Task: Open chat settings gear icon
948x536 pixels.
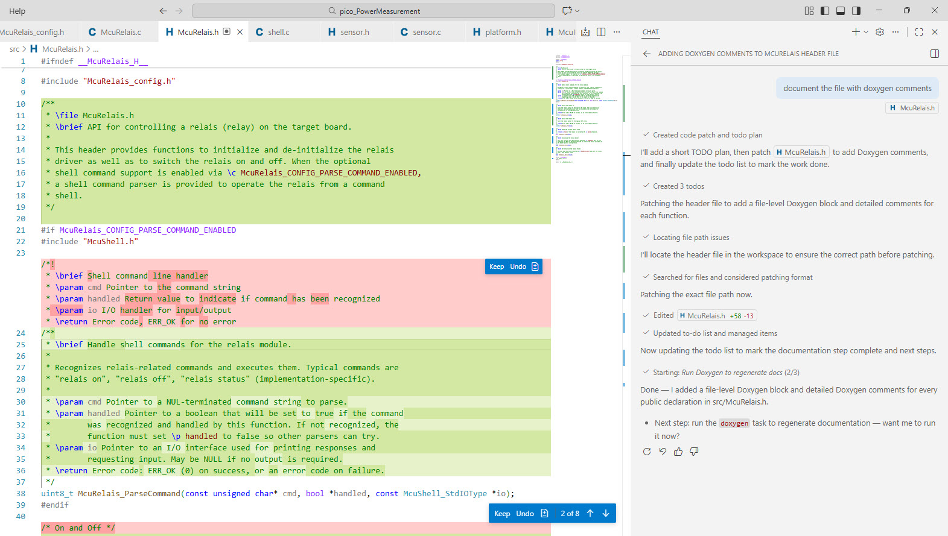Action: [880, 32]
